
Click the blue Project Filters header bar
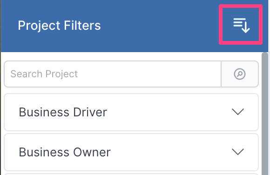(135, 26)
